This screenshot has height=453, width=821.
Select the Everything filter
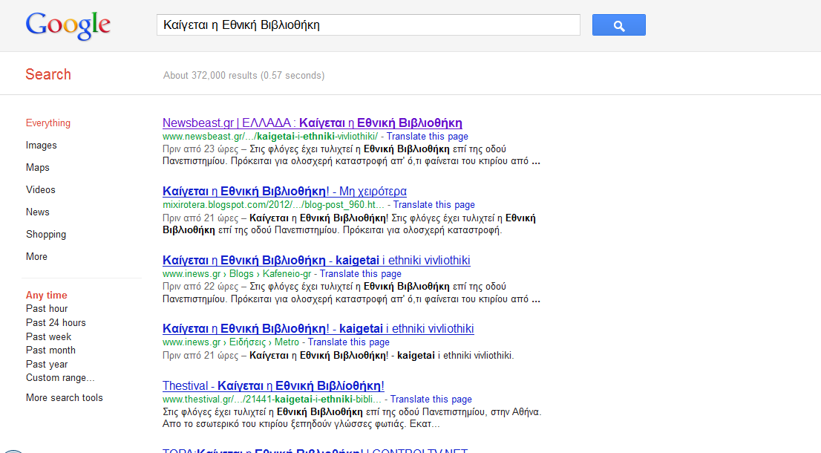[48, 123]
